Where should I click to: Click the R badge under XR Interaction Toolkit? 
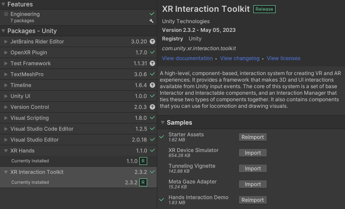[143, 182]
